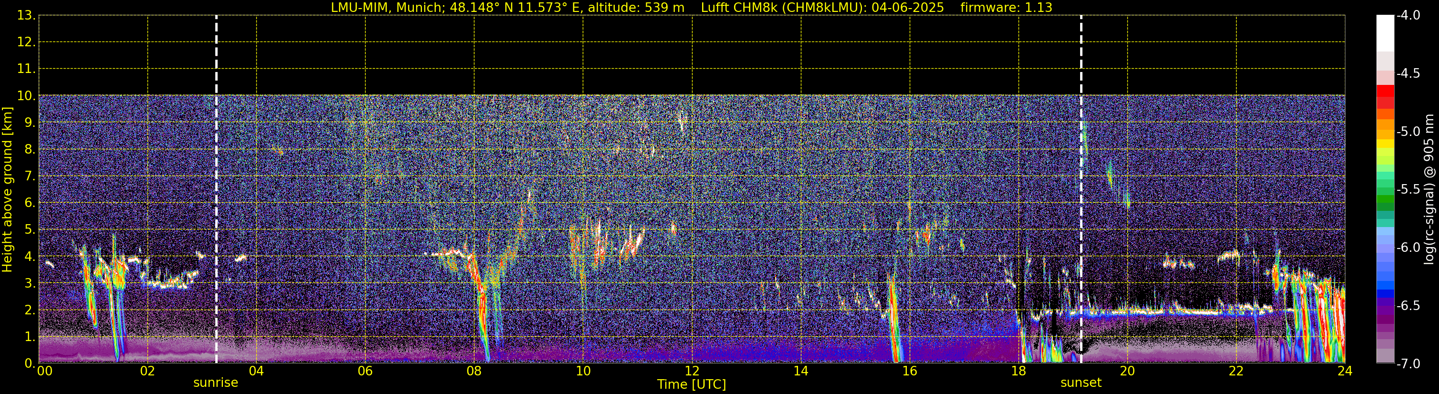
Task: Click the time-axis tick label '08'
Action: coord(474,371)
